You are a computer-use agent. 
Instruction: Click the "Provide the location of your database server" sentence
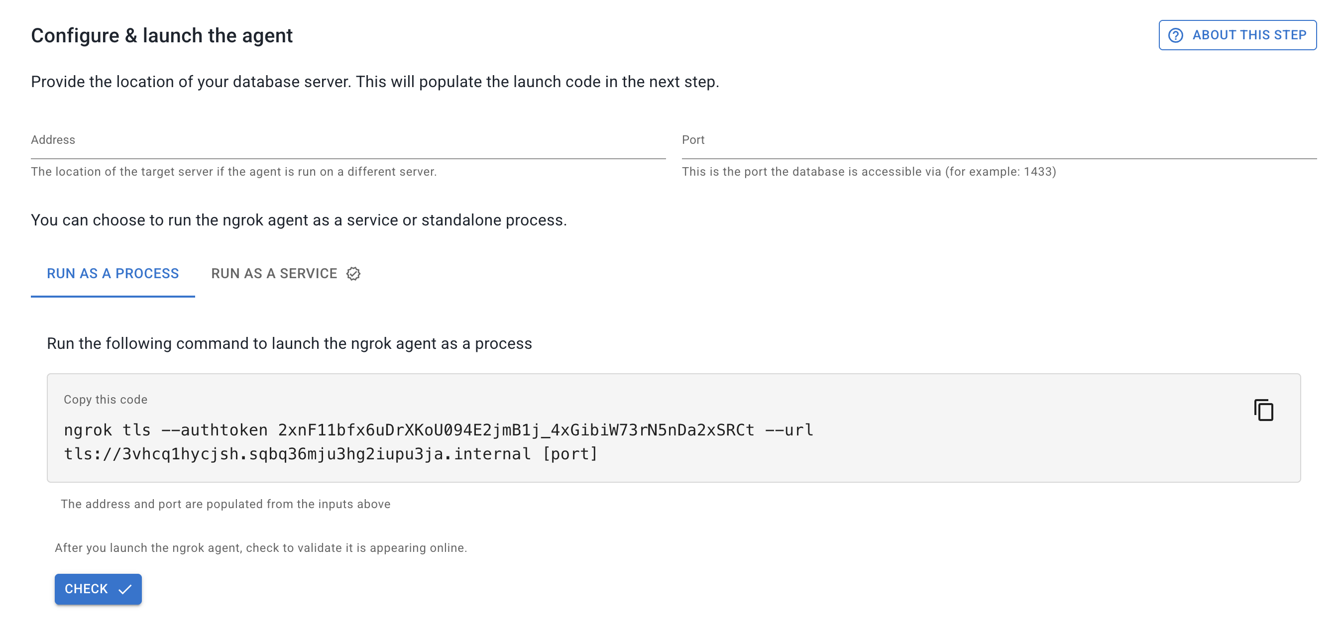pos(375,82)
